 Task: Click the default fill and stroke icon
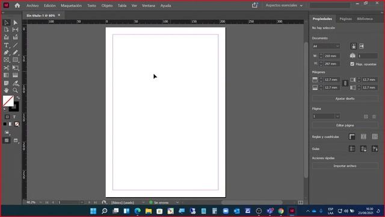tap(5, 109)
